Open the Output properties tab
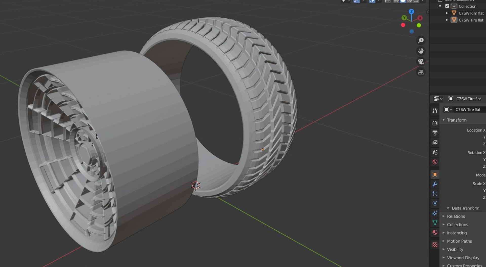This screenshot has width=486, height=267. [x=435, y=133]
